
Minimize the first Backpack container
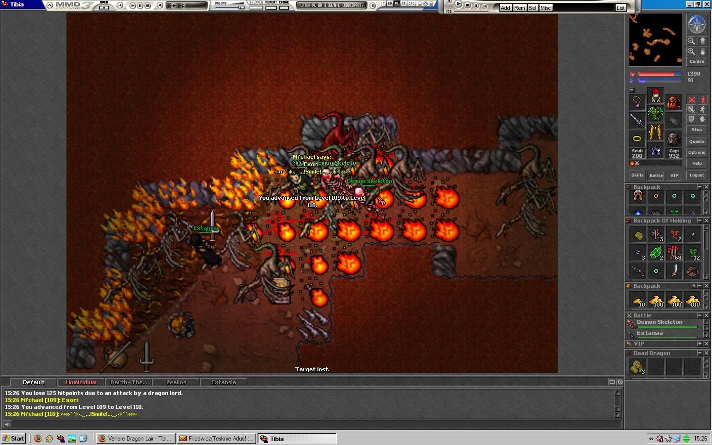[x=700, y=187]
